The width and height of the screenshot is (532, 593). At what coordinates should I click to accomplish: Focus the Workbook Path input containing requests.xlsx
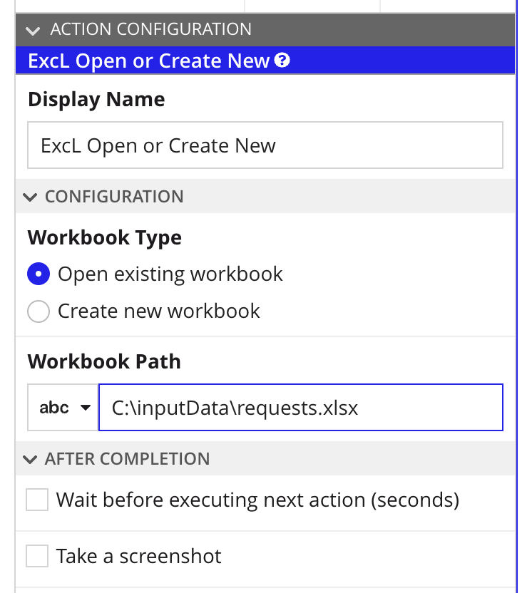[x=300, y=408]
